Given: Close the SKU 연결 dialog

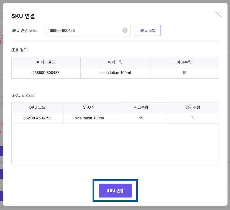Looking at the screenshot, I should pos(218,14).
